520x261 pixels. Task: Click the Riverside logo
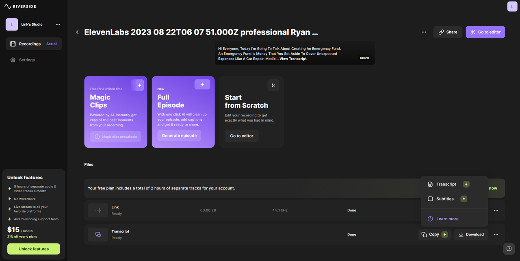coord(21,7)
